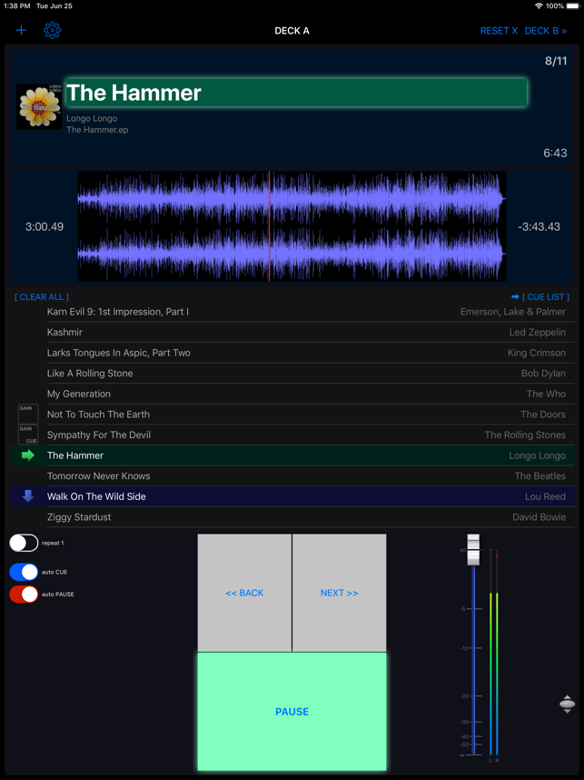Open settings via the gear icon

point(52,31)
